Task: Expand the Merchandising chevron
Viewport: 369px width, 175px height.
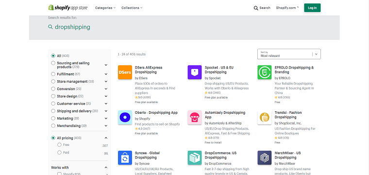Action: 106,126
